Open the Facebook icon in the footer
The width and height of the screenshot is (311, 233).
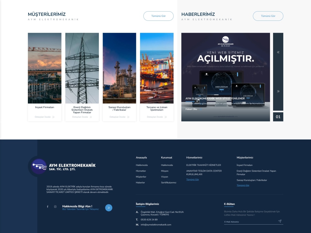[48, 207]
